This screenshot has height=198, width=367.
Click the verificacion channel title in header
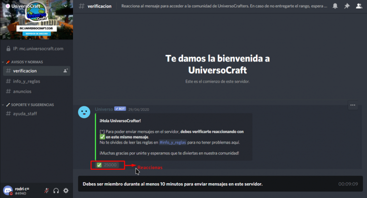(99, 6)
